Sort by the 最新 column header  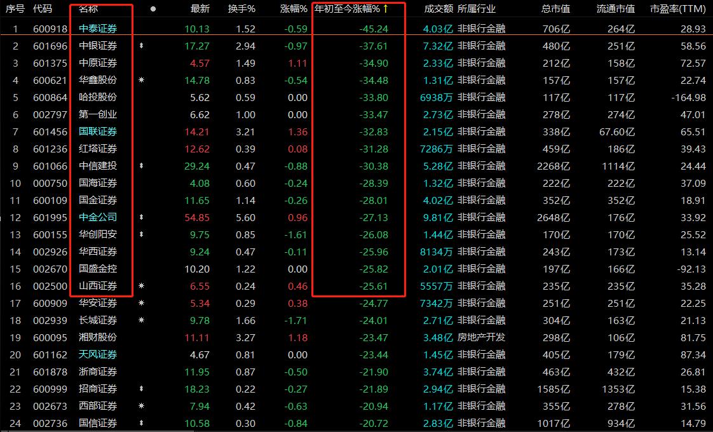tap(200, 9)
